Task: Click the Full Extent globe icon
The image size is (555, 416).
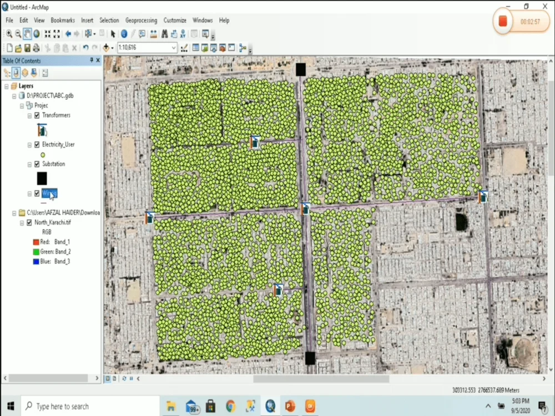Action: point(37,34)
